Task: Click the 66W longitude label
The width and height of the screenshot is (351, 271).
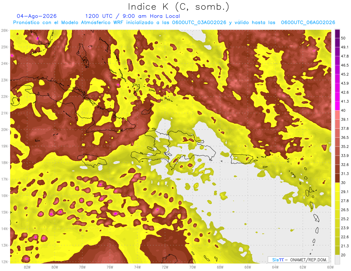Action: (248, 267)
